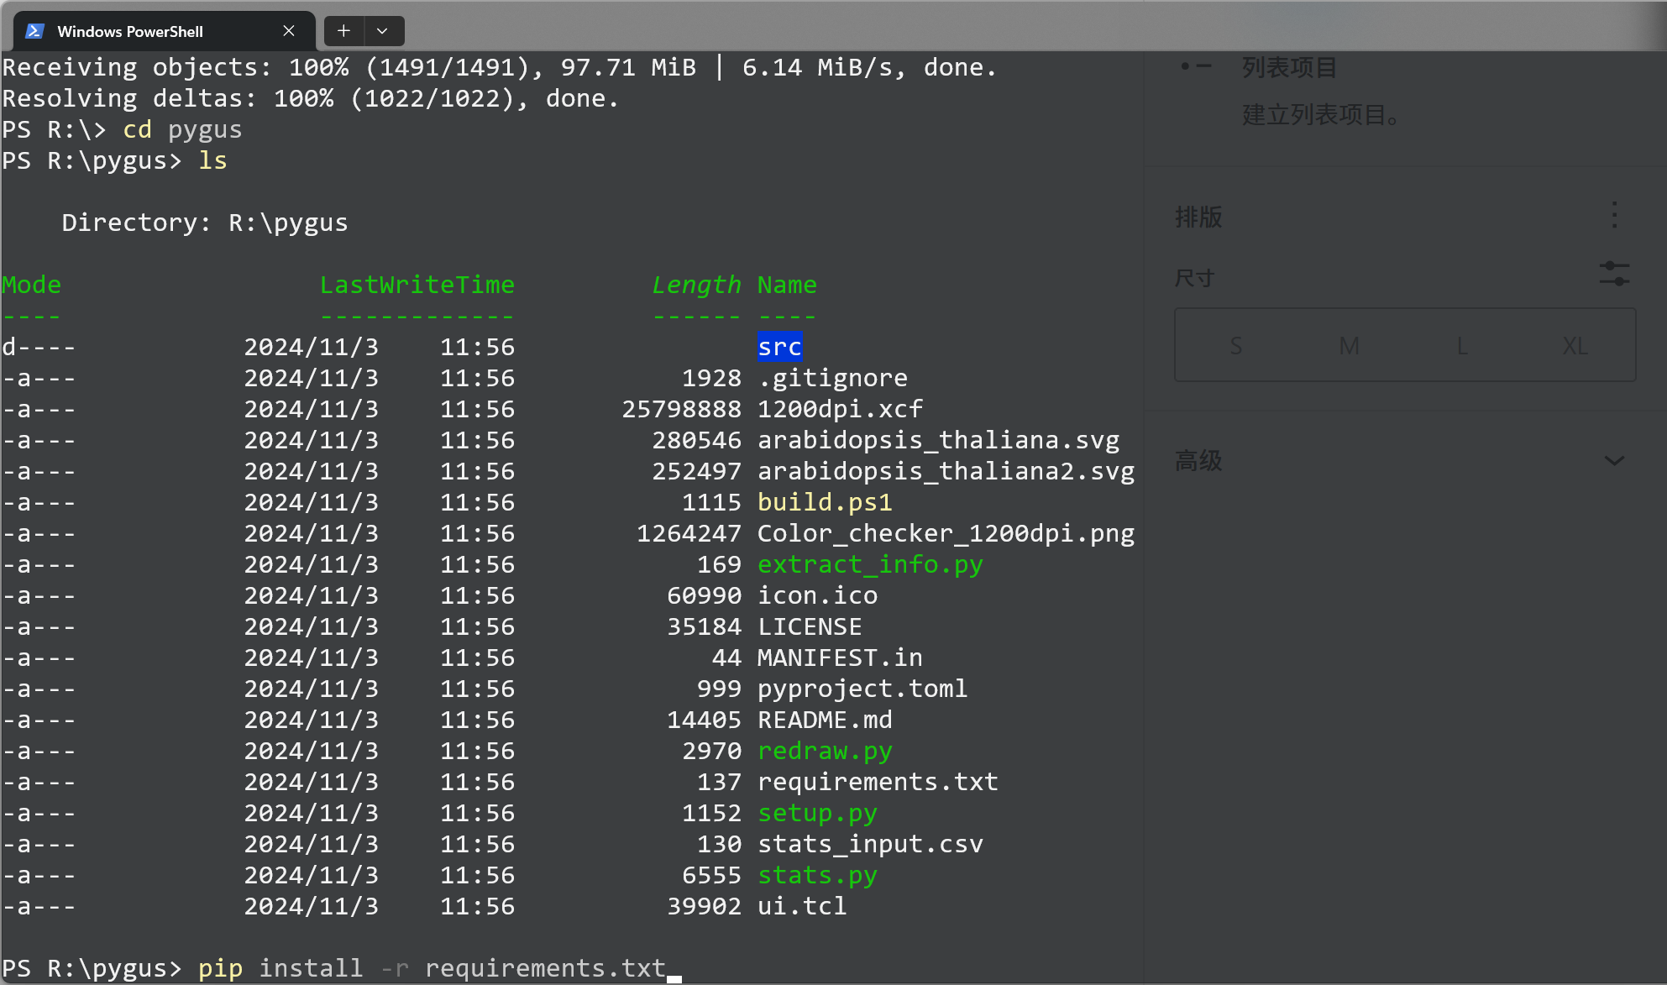This screenshot has width=1667, height=985.
Task: Click the PowerShell icon in the tab
Action: 34,31
